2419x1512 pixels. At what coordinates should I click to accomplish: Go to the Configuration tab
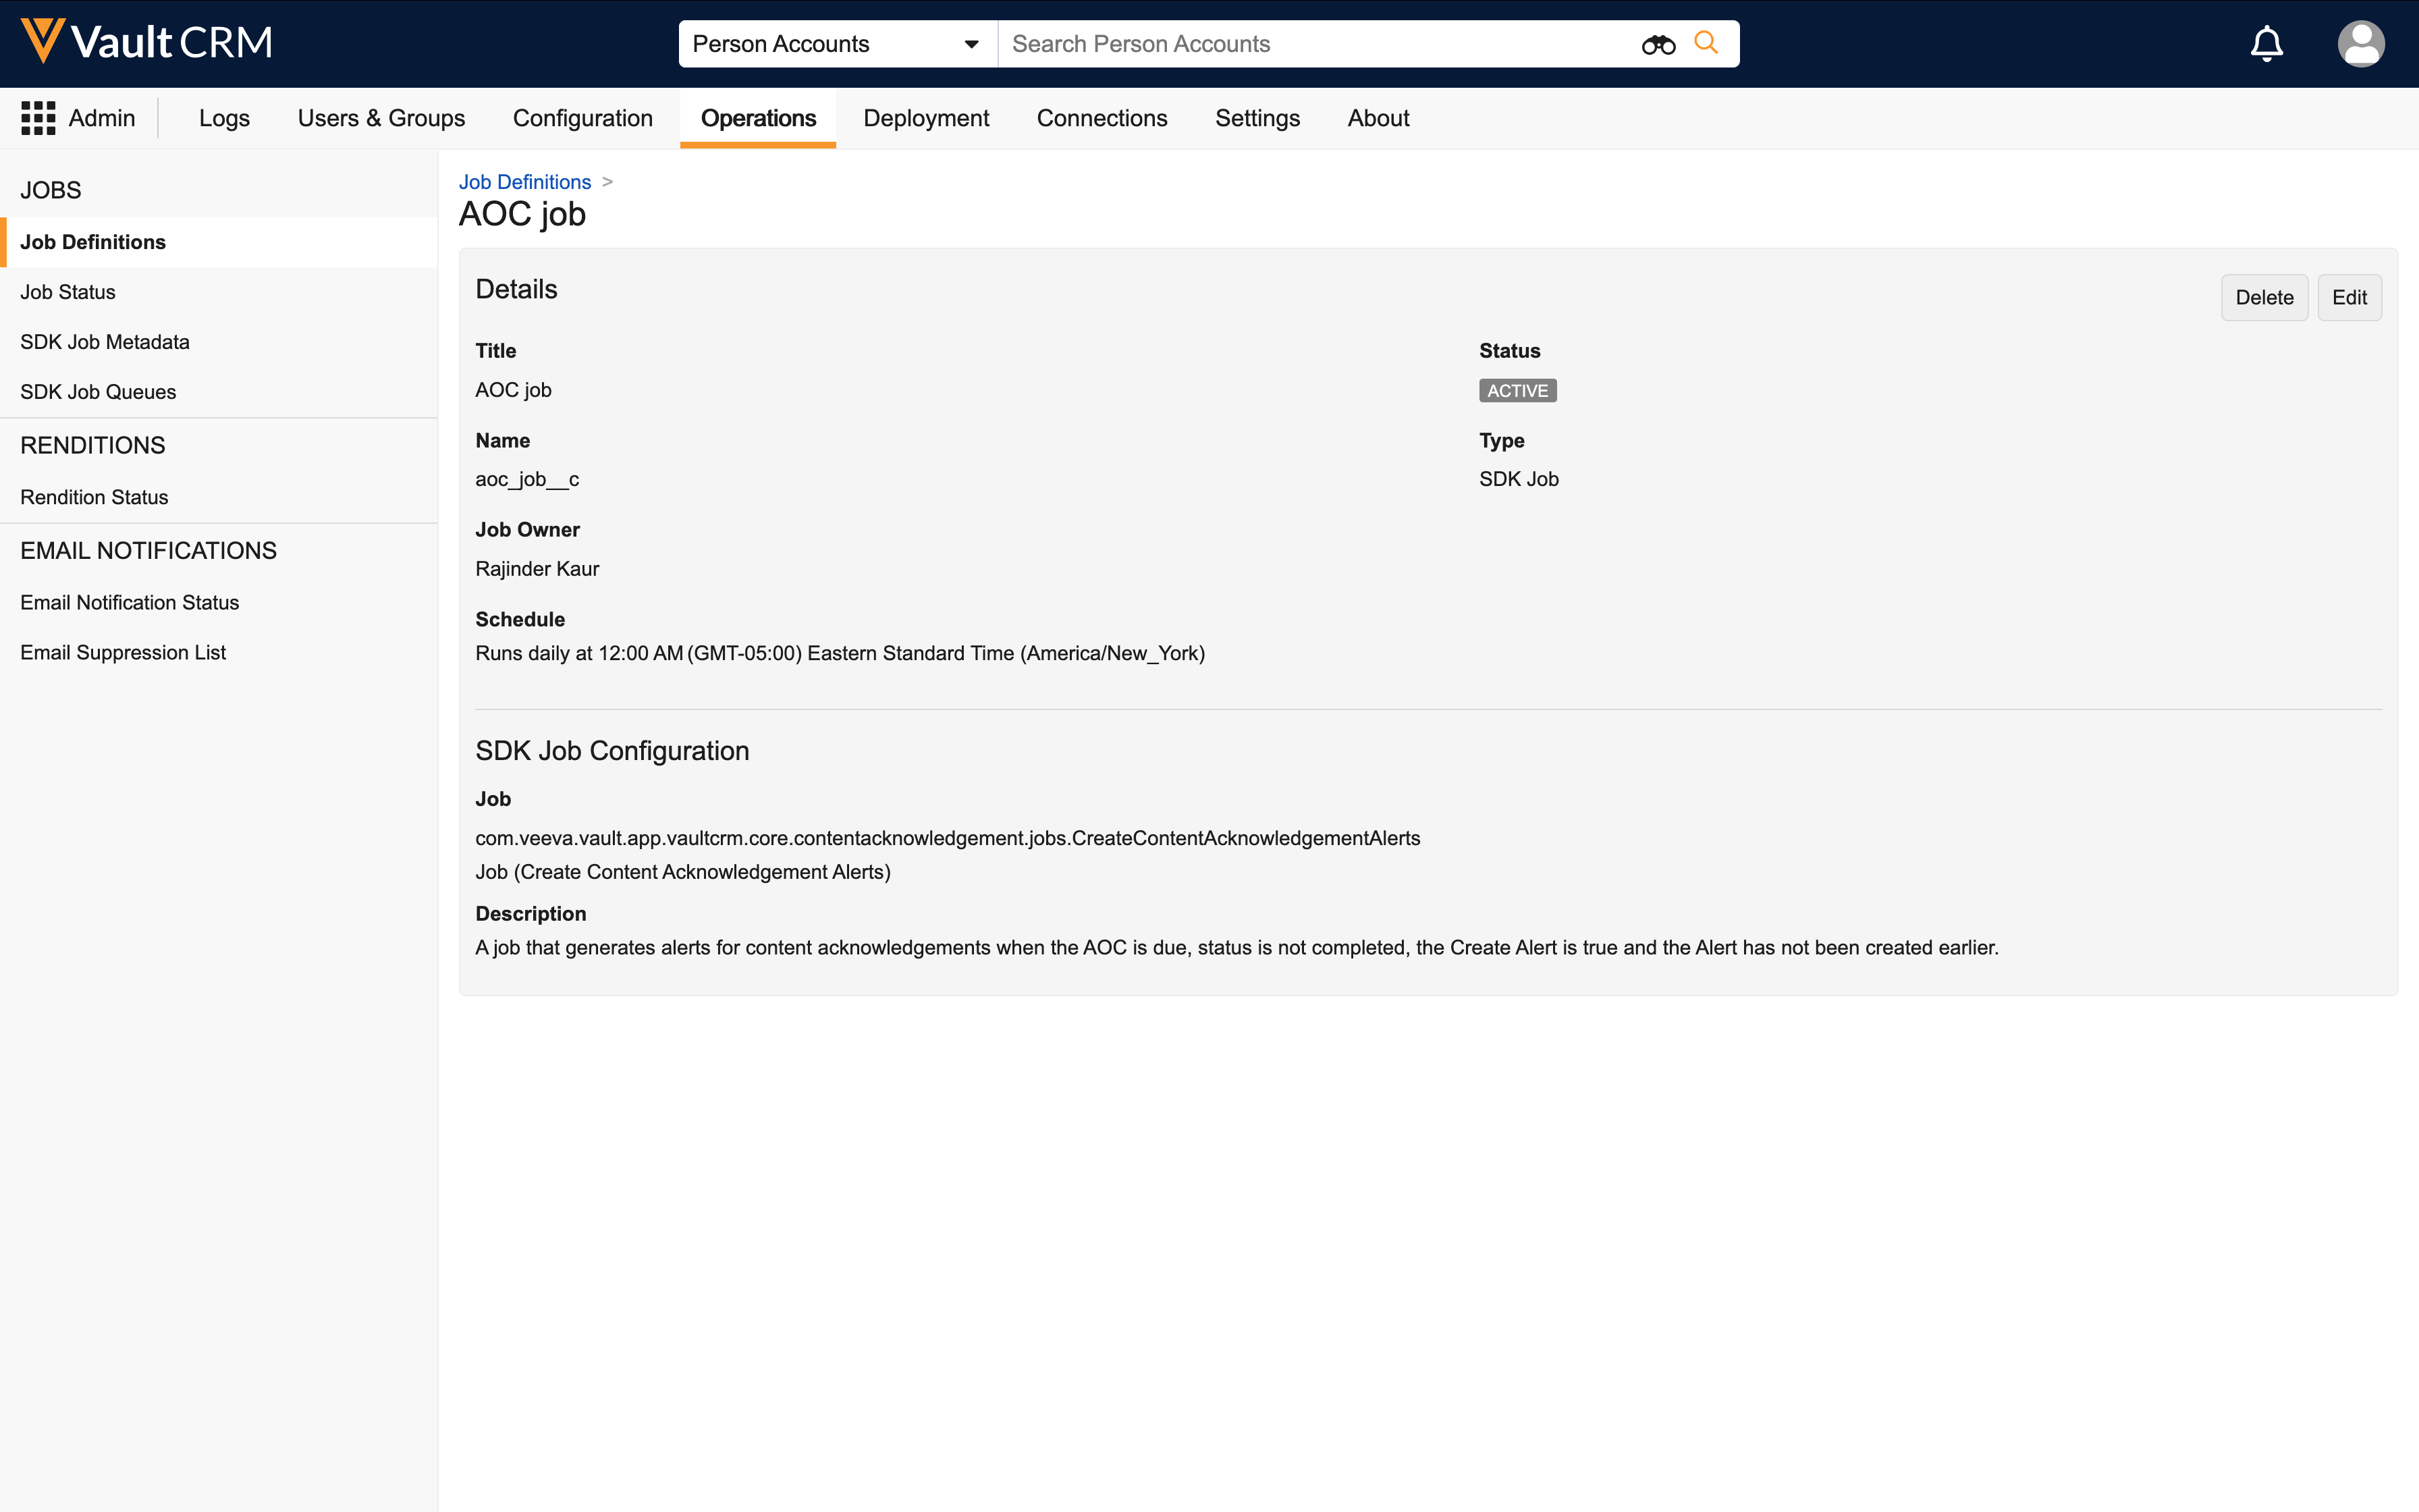(582, 118)
